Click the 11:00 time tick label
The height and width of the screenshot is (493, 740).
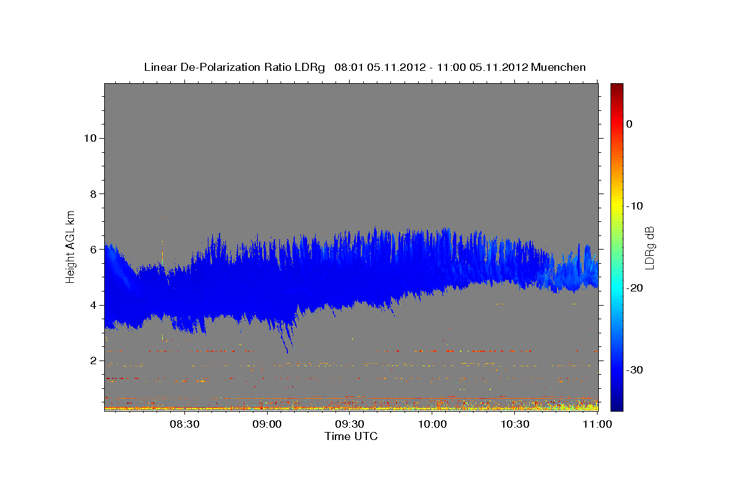[x=597, y=424]
